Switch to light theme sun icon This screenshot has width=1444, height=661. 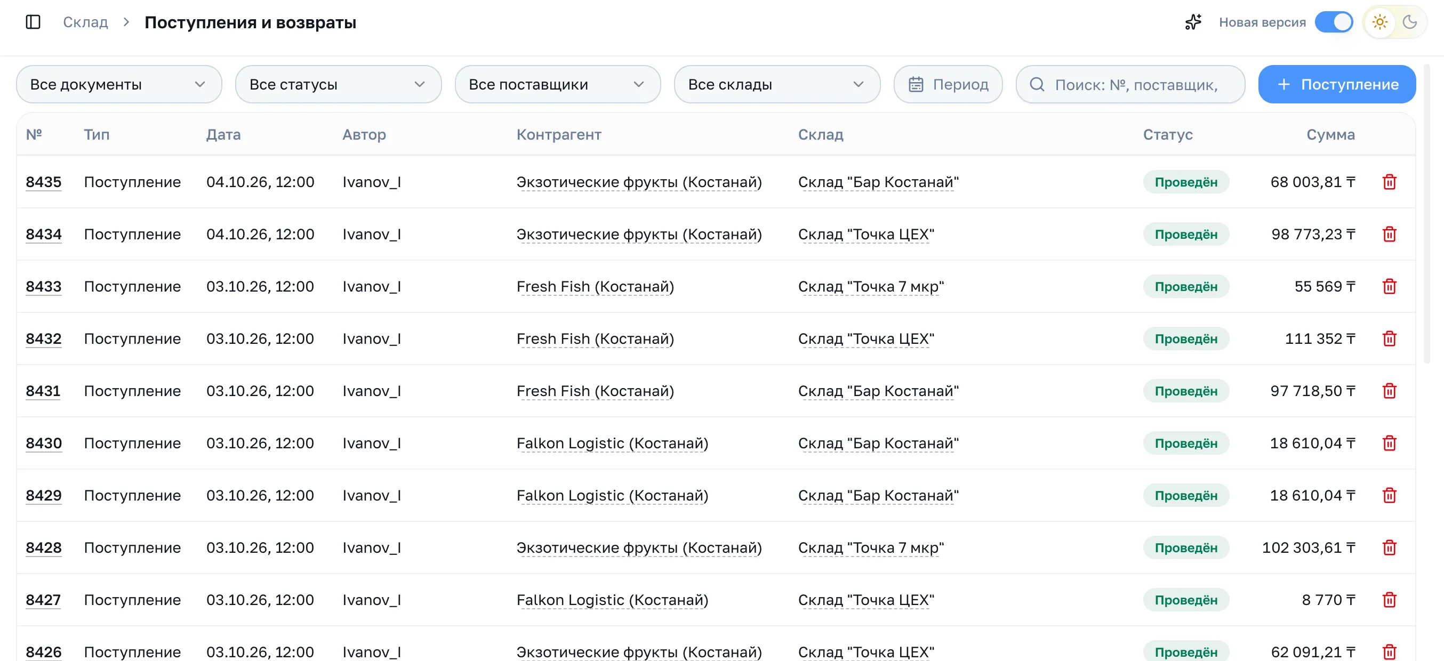1379,22
